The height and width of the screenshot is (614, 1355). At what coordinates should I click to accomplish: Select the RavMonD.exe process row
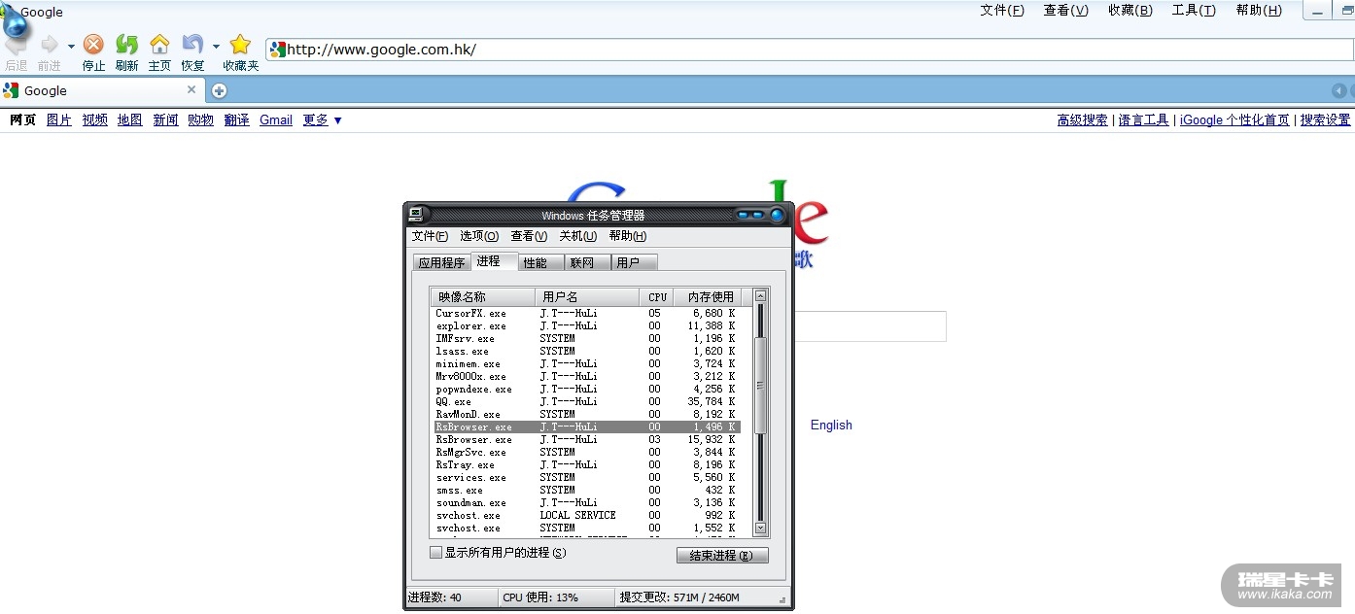click(587, 414)
